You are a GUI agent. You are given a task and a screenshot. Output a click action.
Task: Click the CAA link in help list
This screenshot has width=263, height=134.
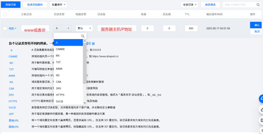click(x=11, y=89)
